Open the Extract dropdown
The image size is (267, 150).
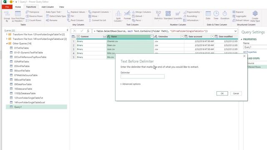click(x=138, y=16)
